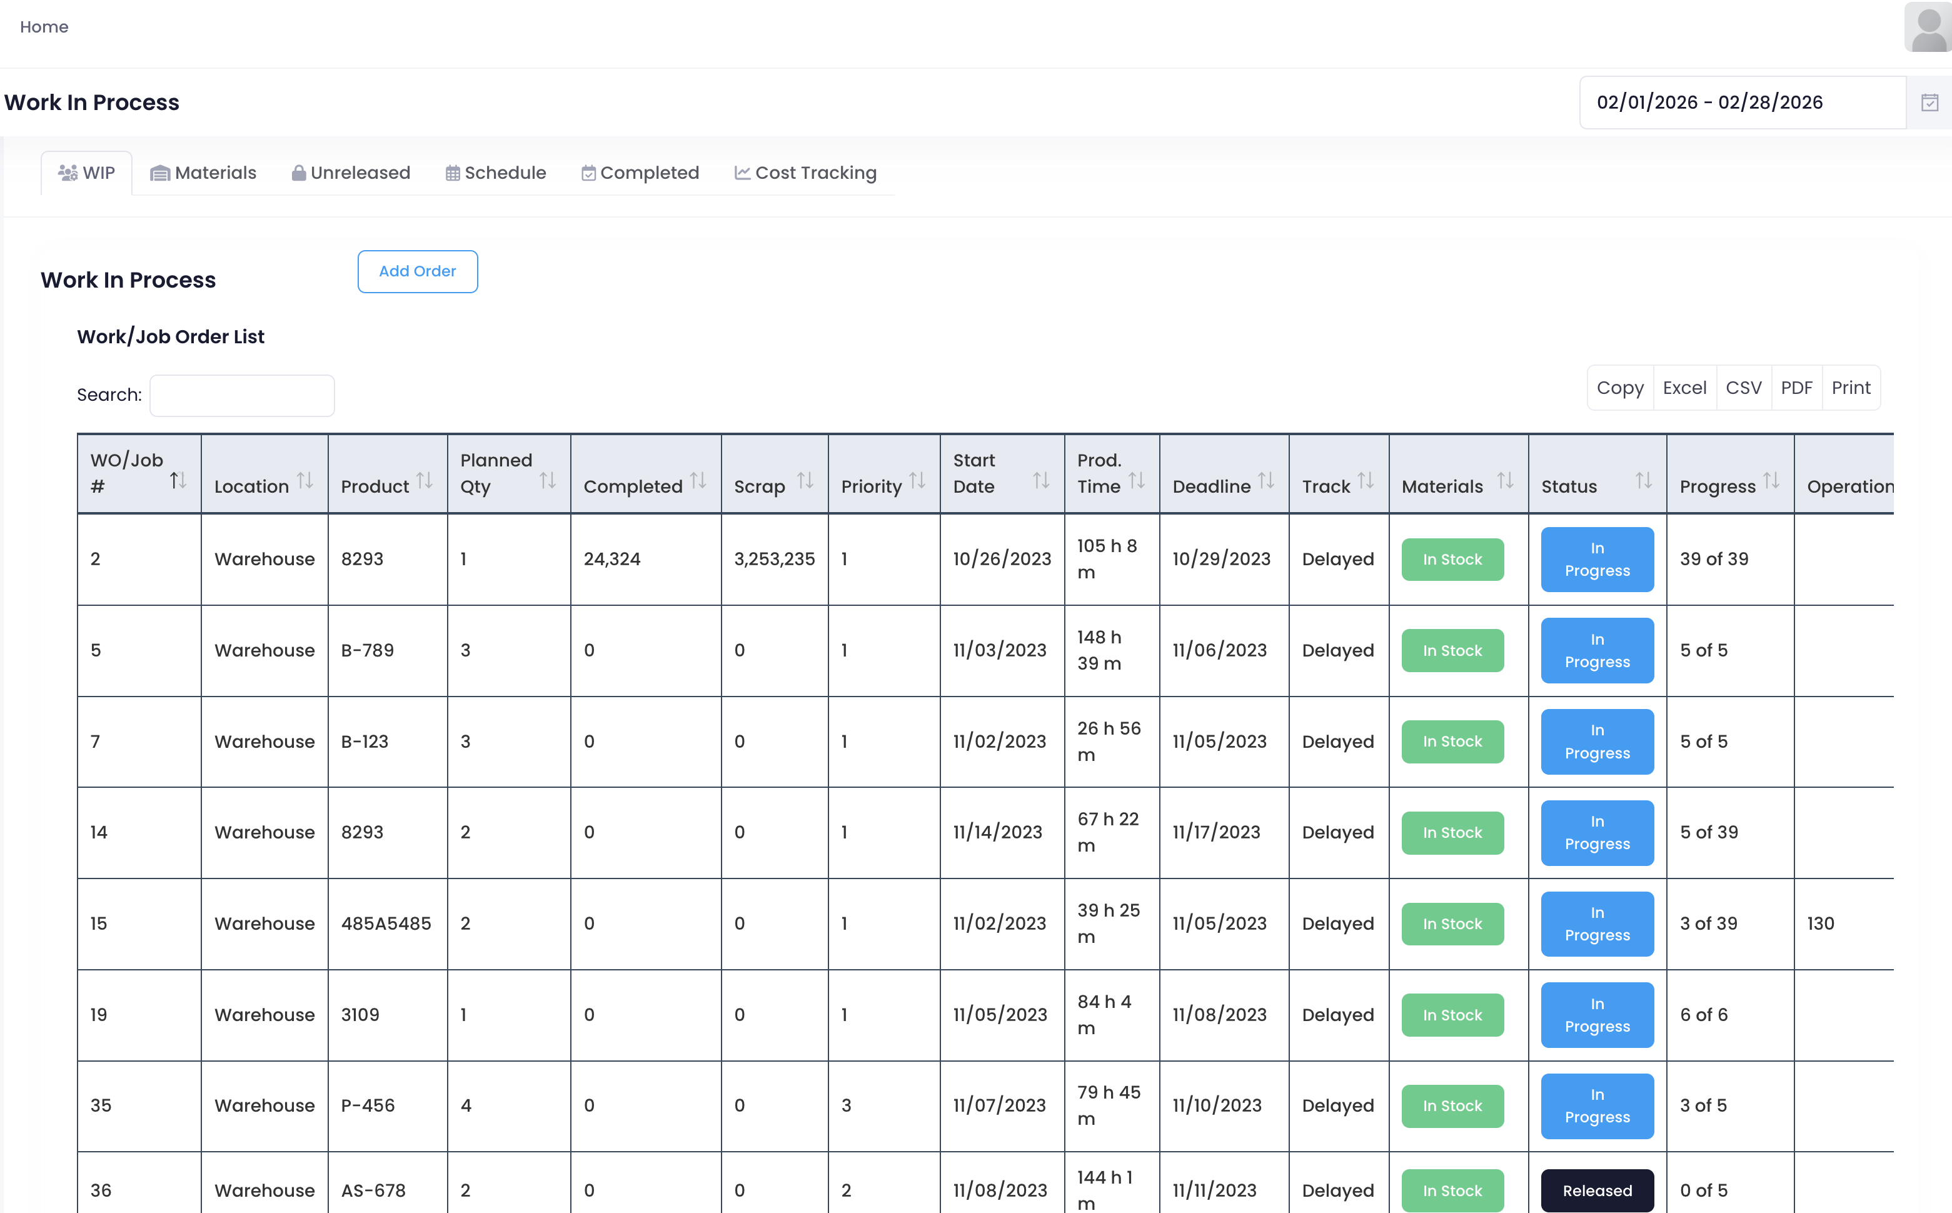
Task: Go to the Schedule tab
Action: tap(496, 173)
